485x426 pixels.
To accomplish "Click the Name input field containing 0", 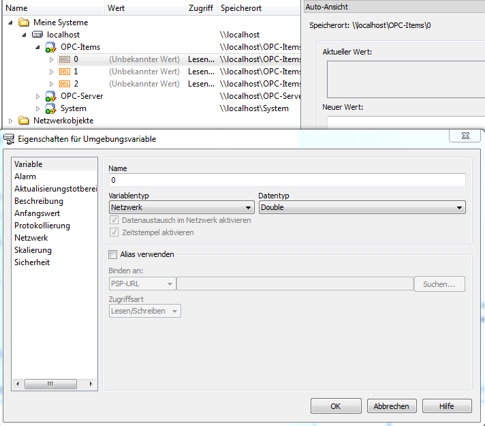I will coord(287,180).
